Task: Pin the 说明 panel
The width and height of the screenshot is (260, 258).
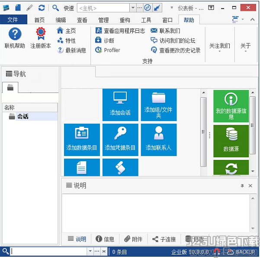Action: pos(242,186)
